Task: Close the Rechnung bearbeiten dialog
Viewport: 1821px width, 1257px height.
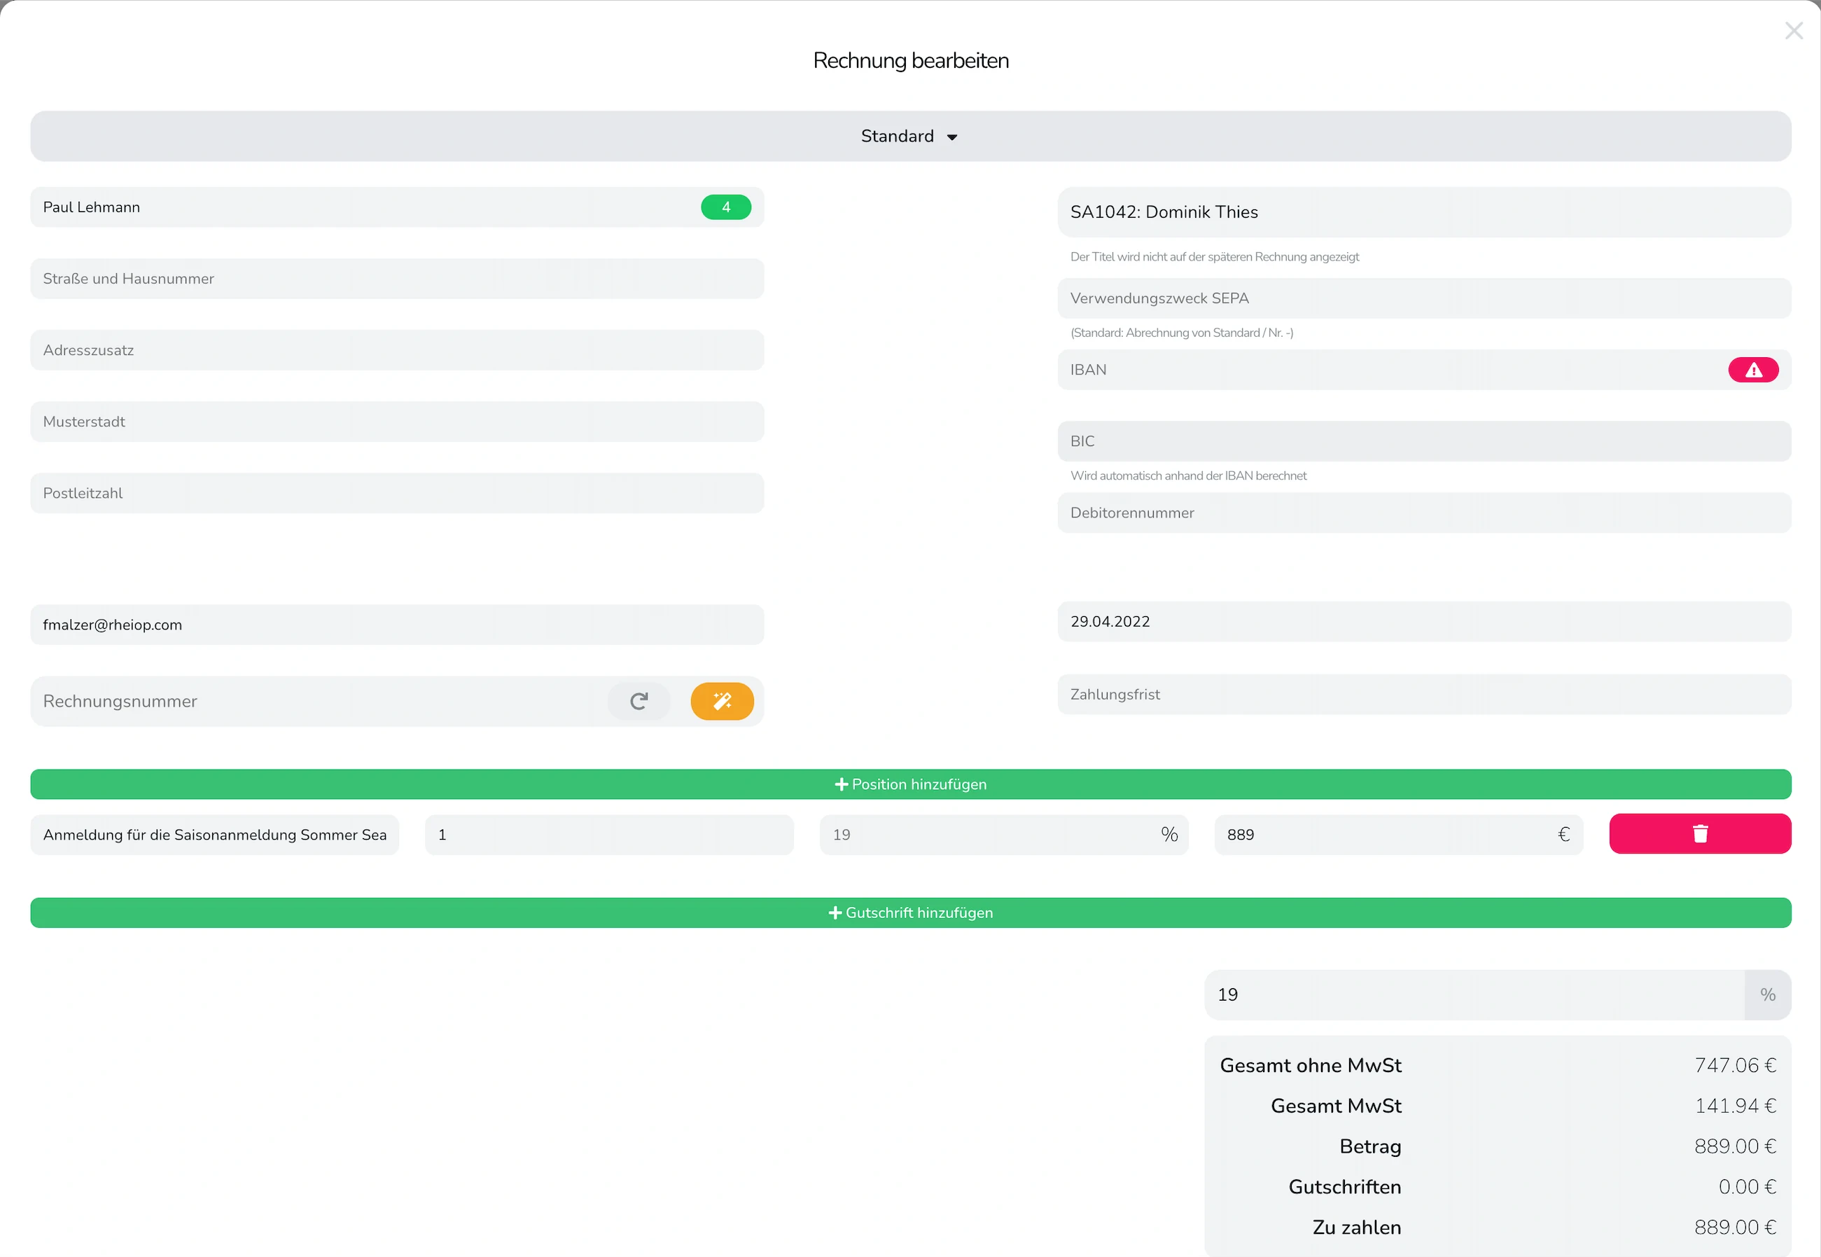Action: [x=1793, y=31]
